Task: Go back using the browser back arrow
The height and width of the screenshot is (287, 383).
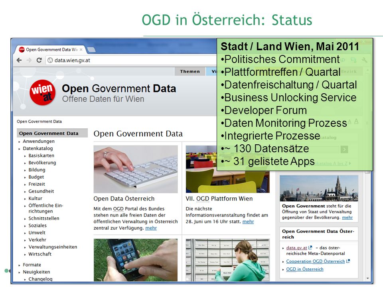Action: 19,60
